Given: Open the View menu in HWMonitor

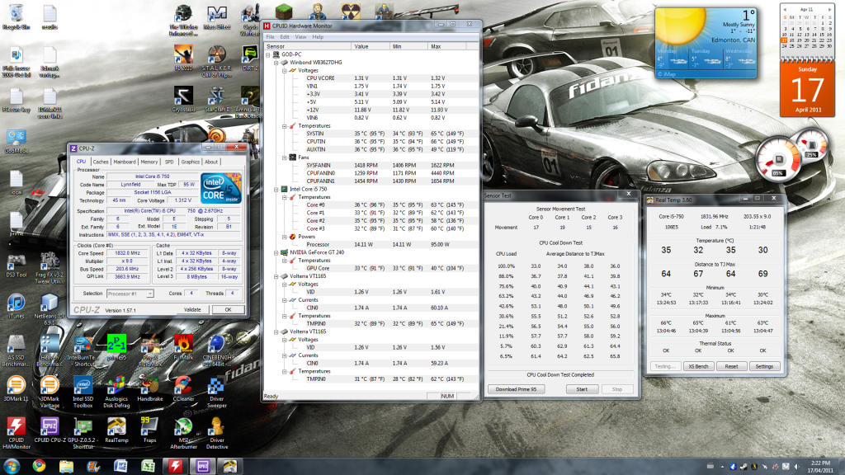Looking at the screenshot, I should pos(300,37).
